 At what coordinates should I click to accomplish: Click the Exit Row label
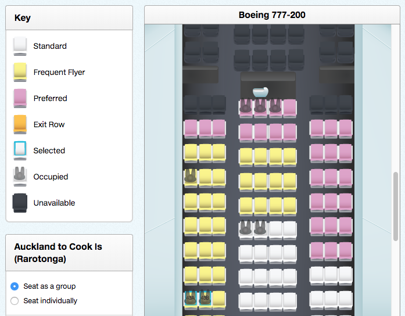coord(49,124)
